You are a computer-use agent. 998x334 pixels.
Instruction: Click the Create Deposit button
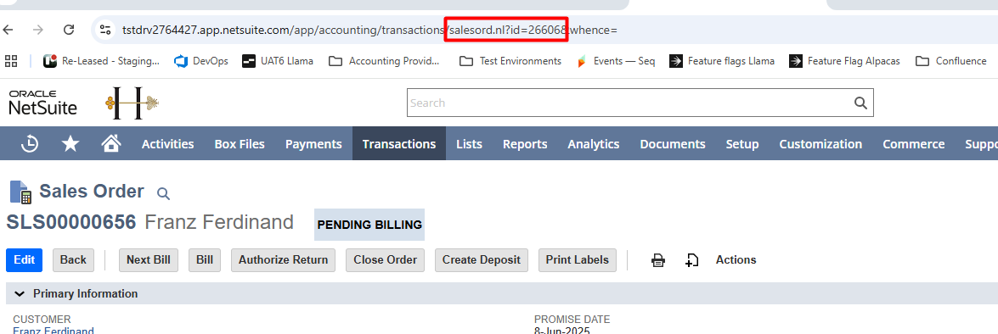pos(482,259)
